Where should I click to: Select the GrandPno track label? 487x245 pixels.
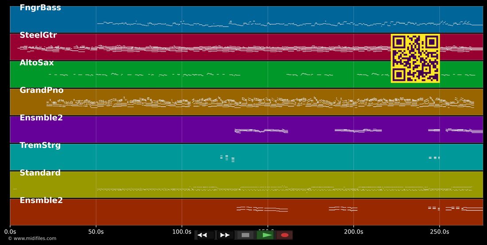point(42,90)
